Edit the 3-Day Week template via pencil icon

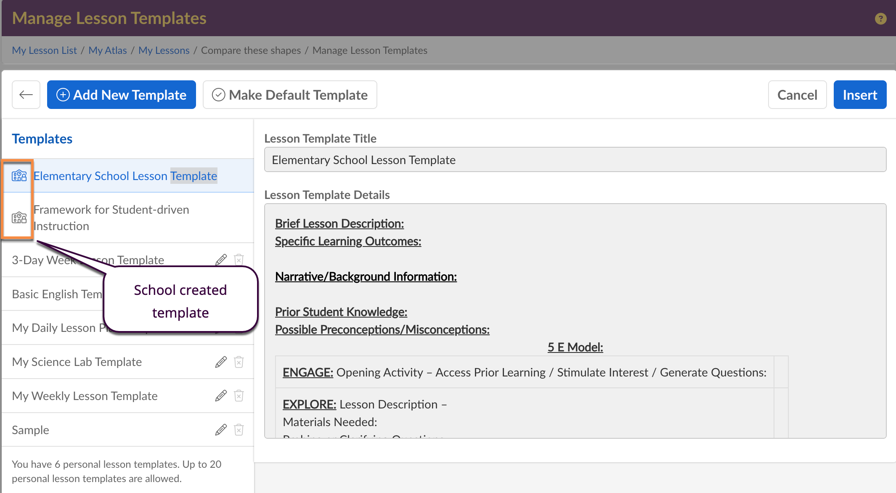tap(221, 260)
